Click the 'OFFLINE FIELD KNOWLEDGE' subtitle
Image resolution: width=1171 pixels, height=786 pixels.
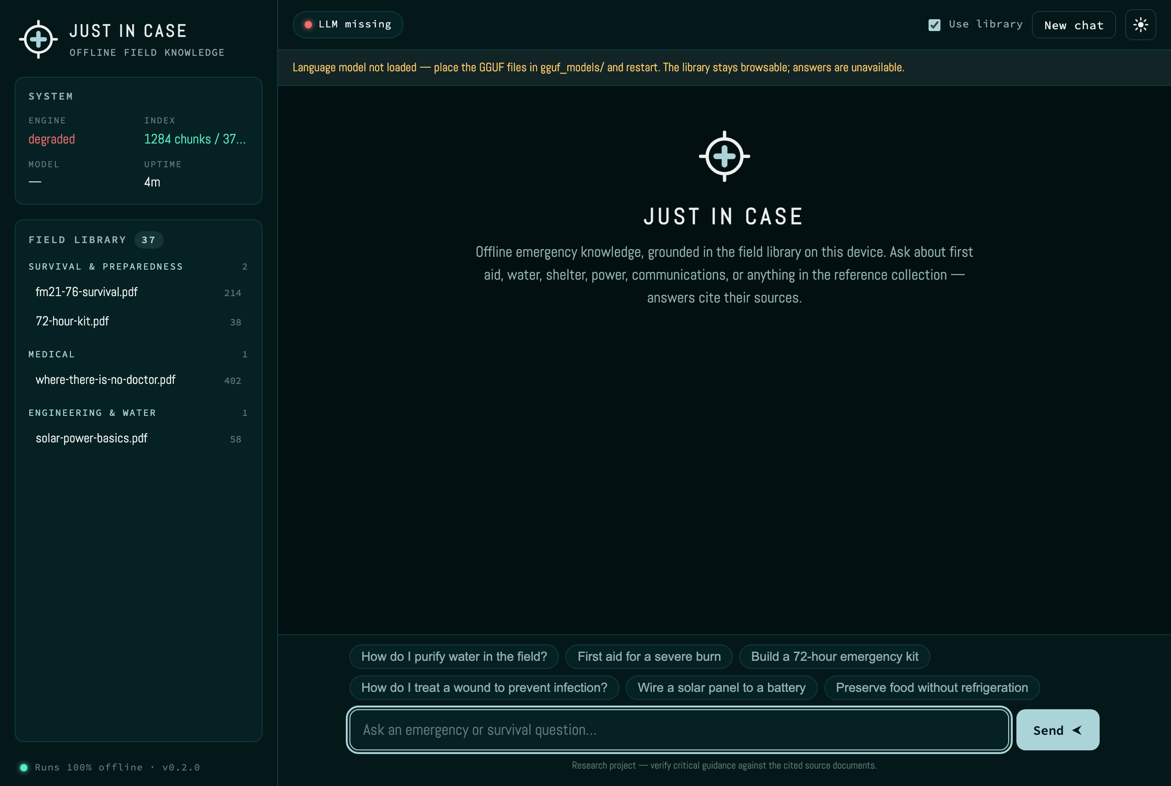pos(147,53)
